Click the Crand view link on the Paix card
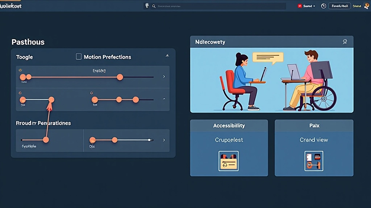 coord(314,140)
